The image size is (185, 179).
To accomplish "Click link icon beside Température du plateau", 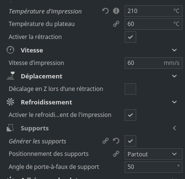I will [116, 24].
